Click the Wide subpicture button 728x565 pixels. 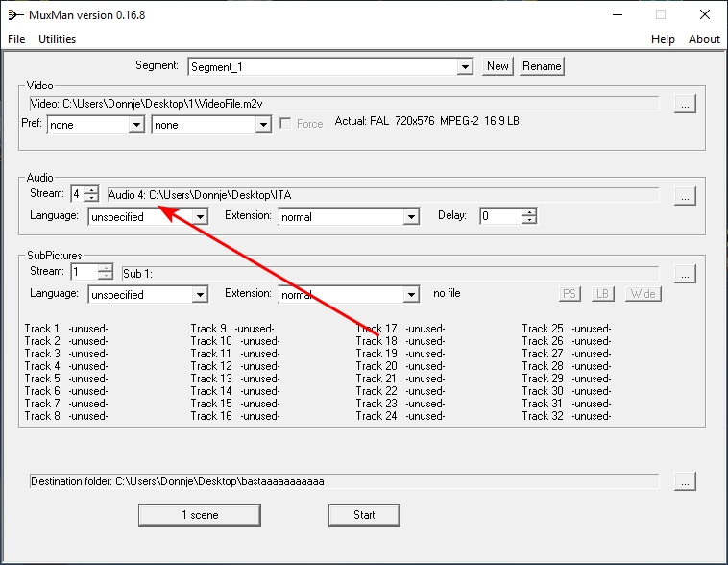pos(643,294)
